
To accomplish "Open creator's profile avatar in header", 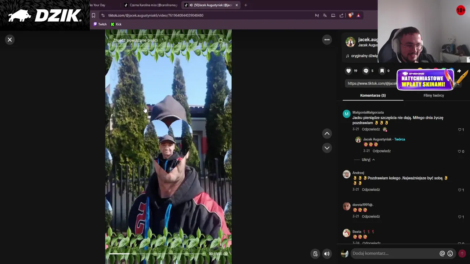I will click(351, 42).
